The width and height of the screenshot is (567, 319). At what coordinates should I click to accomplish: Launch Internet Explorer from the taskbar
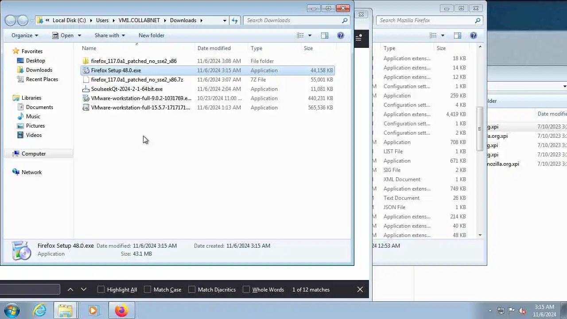pyautogui.click(x=40, y=310)
